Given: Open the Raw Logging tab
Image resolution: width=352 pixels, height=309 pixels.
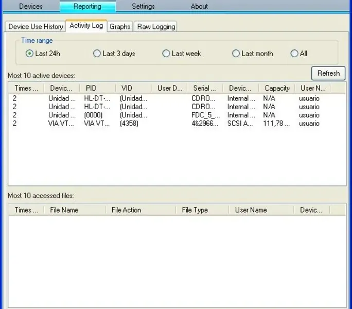Looking at the screenshot, I should 156,27.
